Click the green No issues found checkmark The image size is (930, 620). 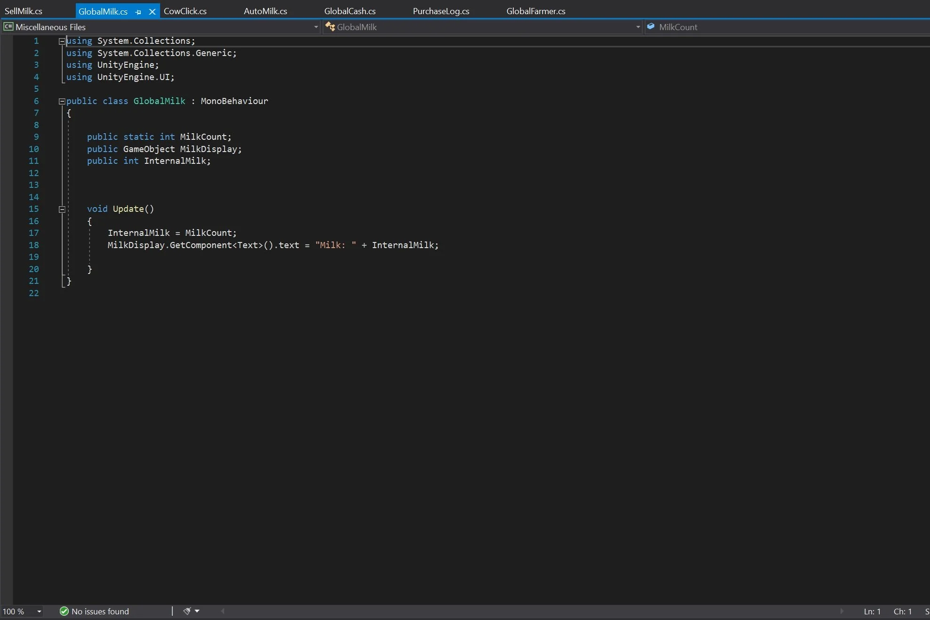[x=65, y=612]
